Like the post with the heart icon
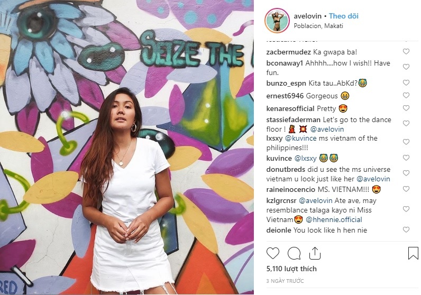Screen dimensions: 421x295 273,253
